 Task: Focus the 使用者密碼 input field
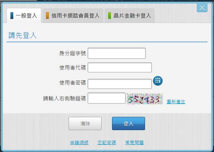pos(120,84)
